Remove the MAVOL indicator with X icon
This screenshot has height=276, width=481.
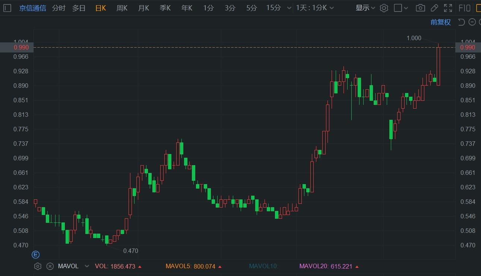[50, 266]
